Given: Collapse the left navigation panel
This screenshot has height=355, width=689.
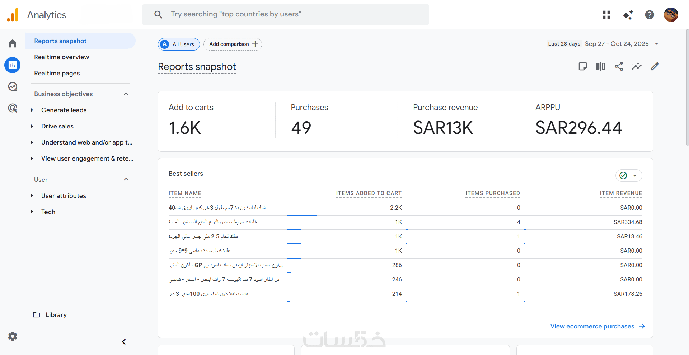Looking at the screenshot, I should [124, 342].
